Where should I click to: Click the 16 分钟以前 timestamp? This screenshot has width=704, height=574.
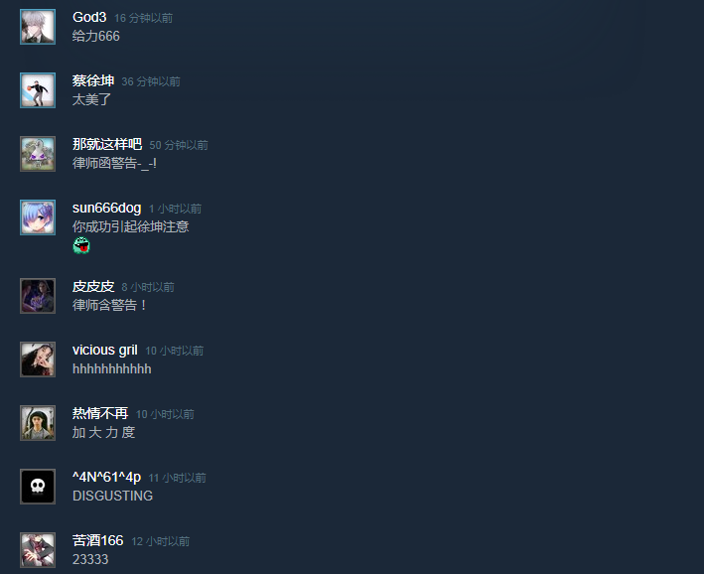pos(143,18)
